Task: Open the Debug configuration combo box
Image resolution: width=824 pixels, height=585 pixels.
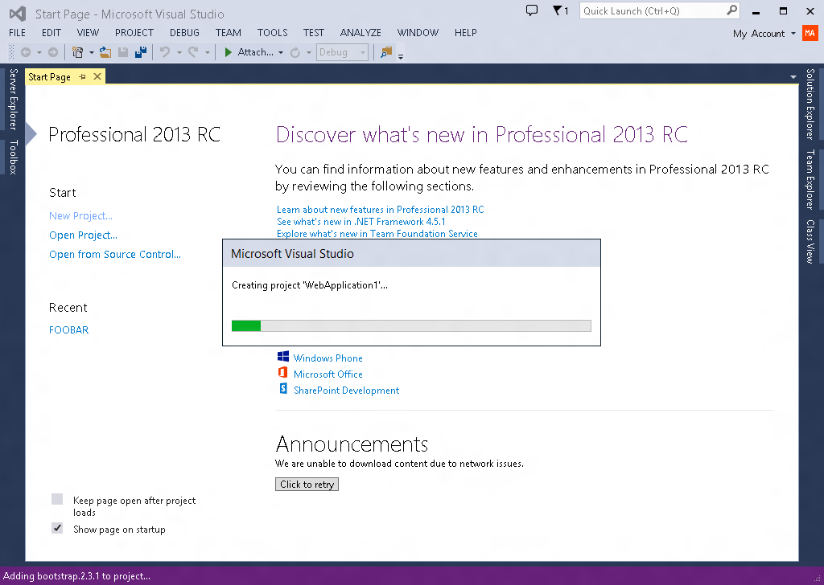Action: point(341,52)
